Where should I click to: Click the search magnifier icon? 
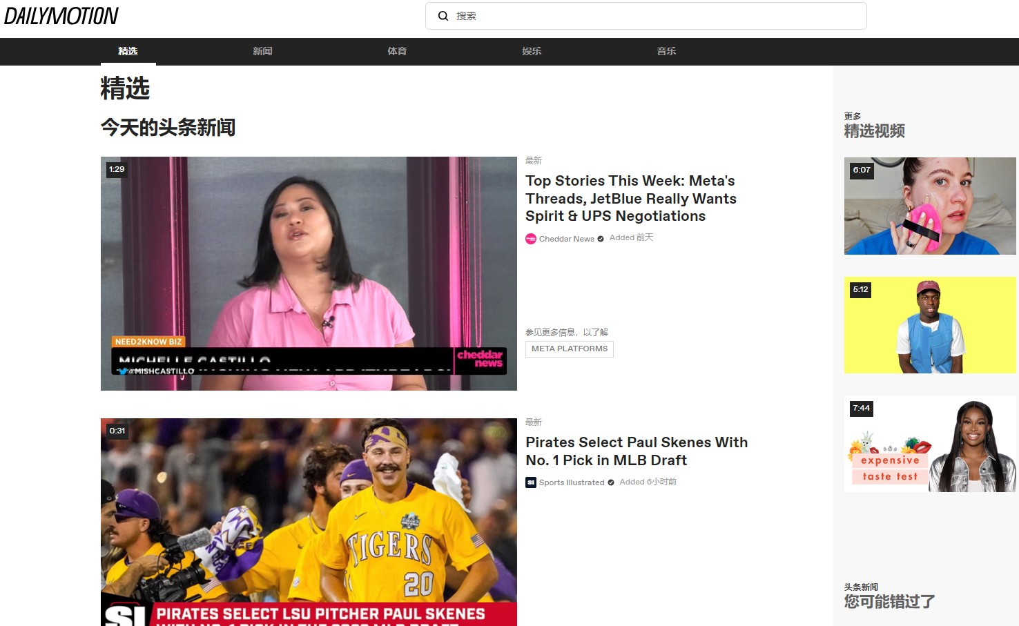click(x=443, y=16)
